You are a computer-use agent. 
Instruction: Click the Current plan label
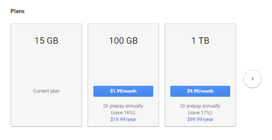[x=46, y=91]
